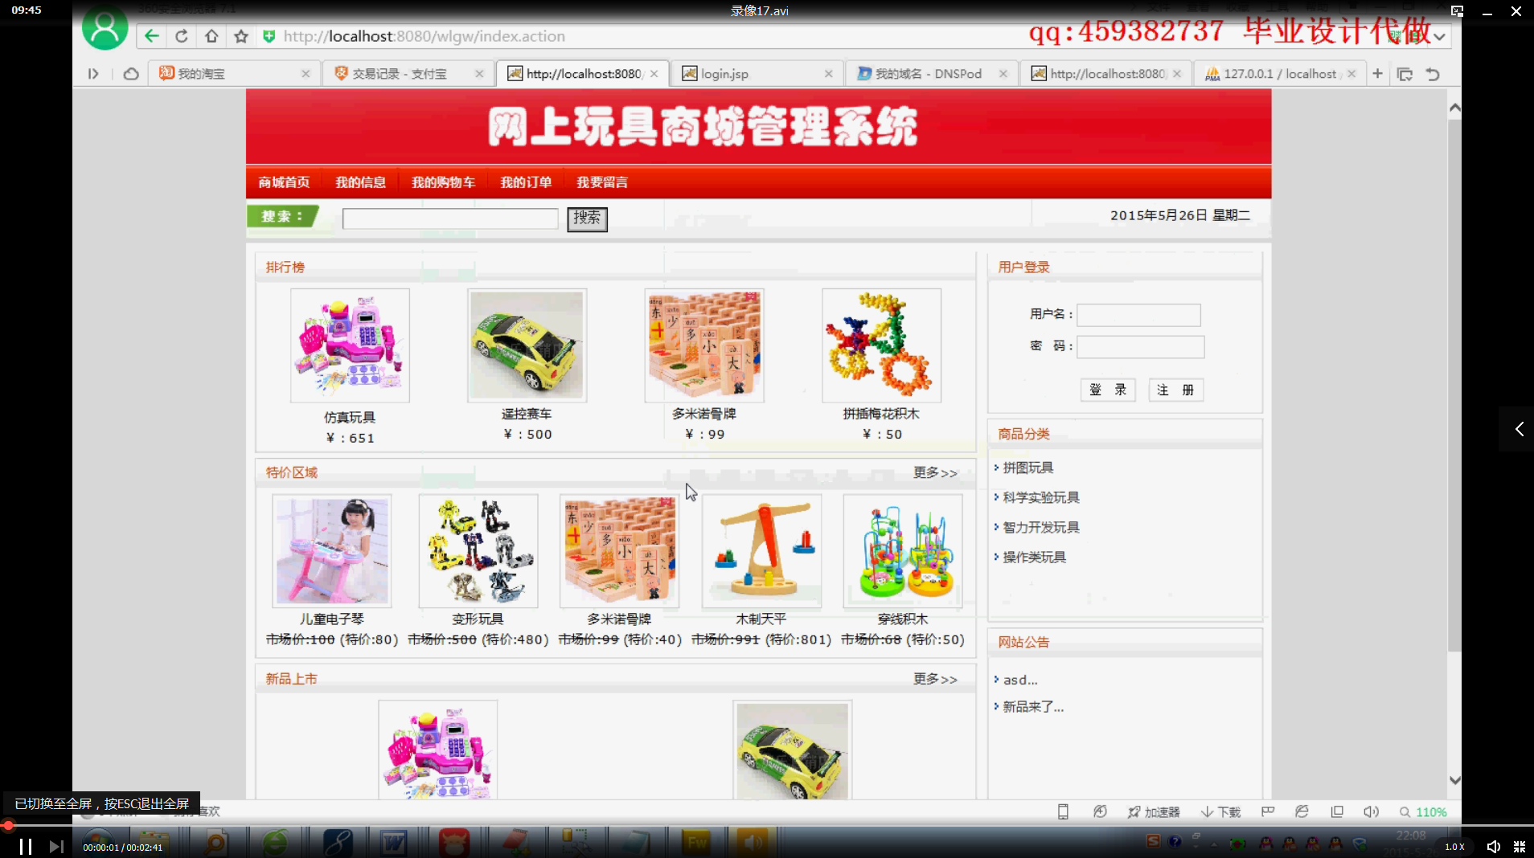The image size is (1534, 858).
Task: Click the 搜索 search button
Action: [x=587, y=219]
